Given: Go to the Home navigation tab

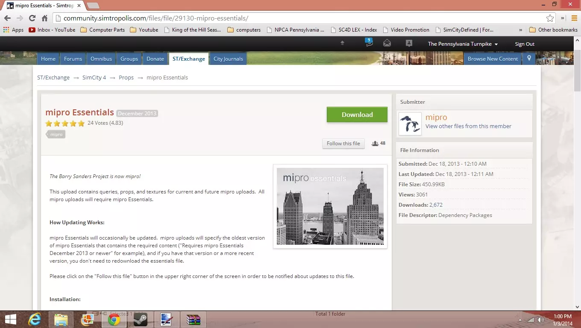Looking at the screenshot, I should pyautogui.click(x=48, y=59).
